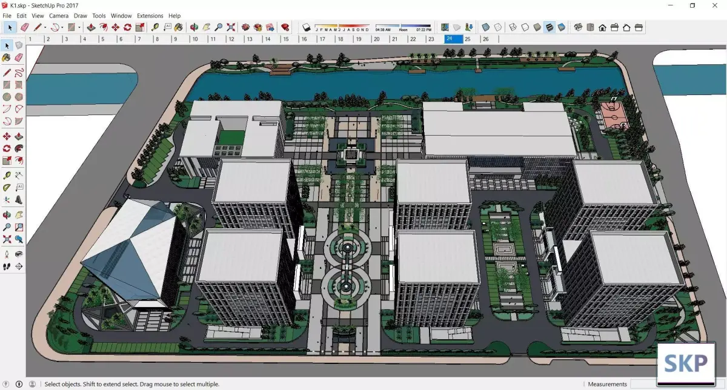Select the Position Camera tool
Image resolution: width=727 pixels, height=390 pixels.
point(7,254)
